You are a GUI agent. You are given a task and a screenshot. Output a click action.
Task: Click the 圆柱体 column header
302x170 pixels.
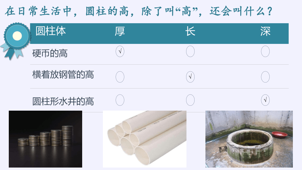pos(51,31)
